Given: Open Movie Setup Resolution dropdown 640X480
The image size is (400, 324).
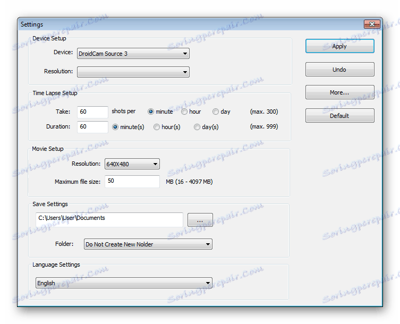Looking at the screenshot, I should pos(132,164).
